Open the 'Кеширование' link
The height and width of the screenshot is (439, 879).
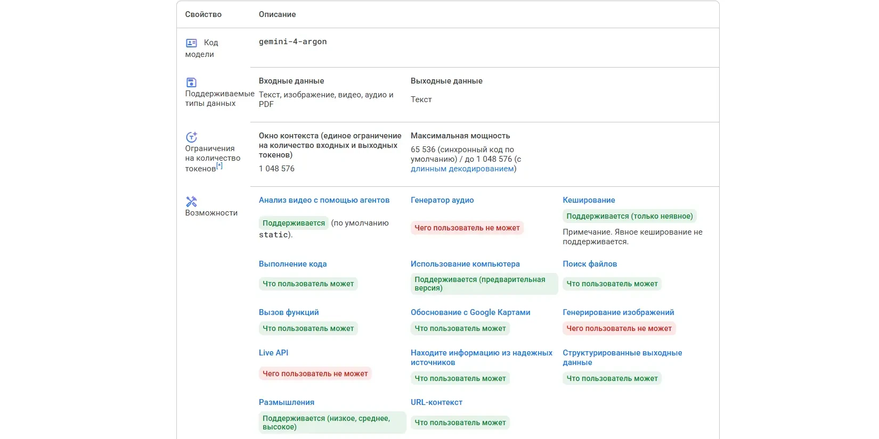click(589, 200)
